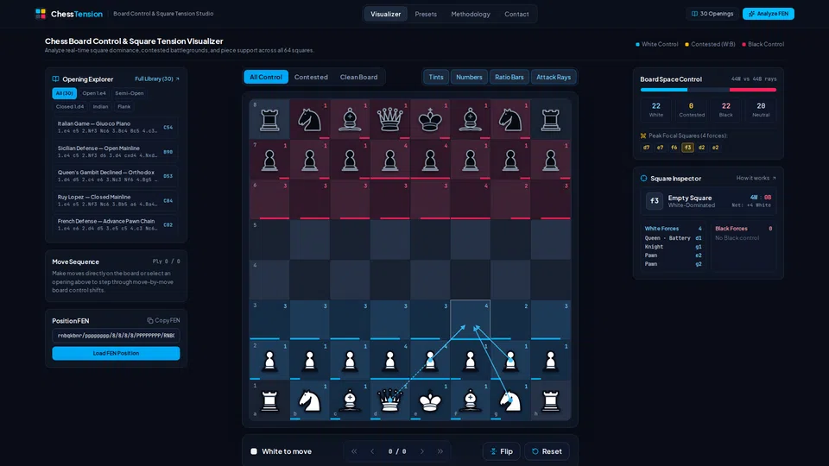Step back one move
Image resolution: width=829 pixels, height=466 pixels.
[x=372, y=451]
